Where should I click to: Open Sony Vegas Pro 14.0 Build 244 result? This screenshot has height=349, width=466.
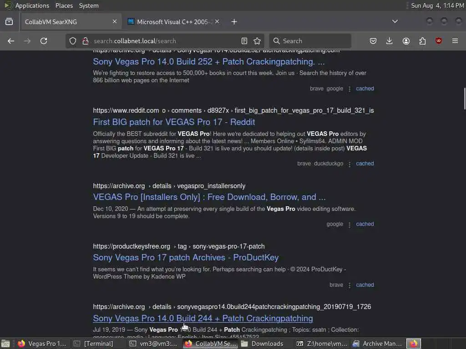point(203,319)
